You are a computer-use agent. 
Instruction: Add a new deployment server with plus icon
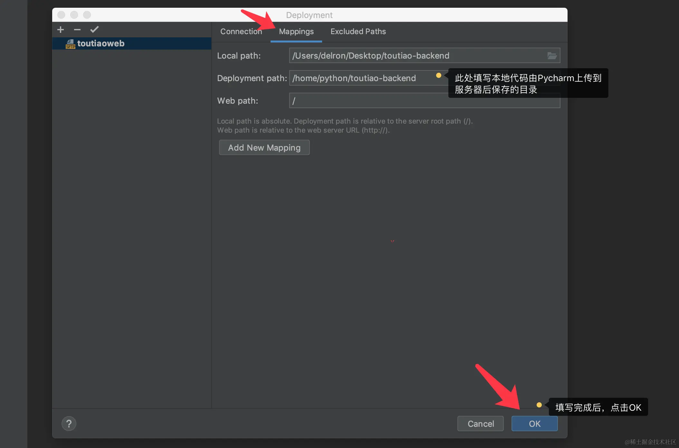click(x=61, y=30)
